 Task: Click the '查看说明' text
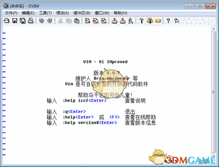point(135,100)
